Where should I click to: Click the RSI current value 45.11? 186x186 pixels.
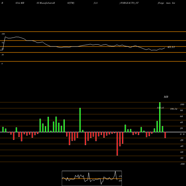click(171, 47)
